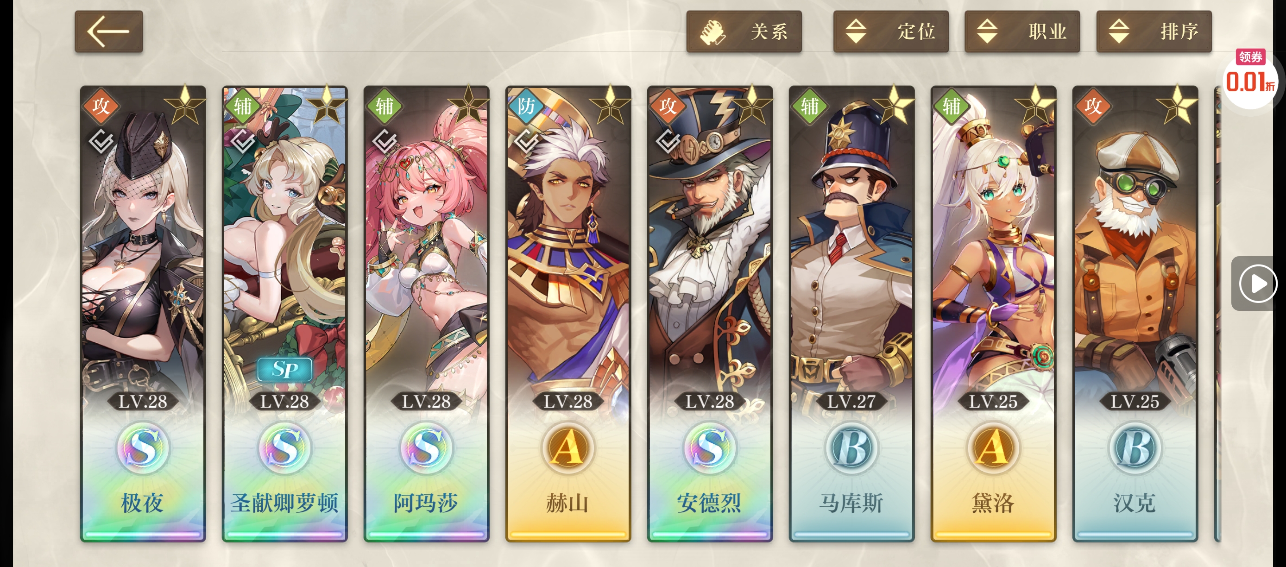Click the LV.27 level label on 马库斯
The width and height of the screenshot is (1286, 567).
point(851,401)
